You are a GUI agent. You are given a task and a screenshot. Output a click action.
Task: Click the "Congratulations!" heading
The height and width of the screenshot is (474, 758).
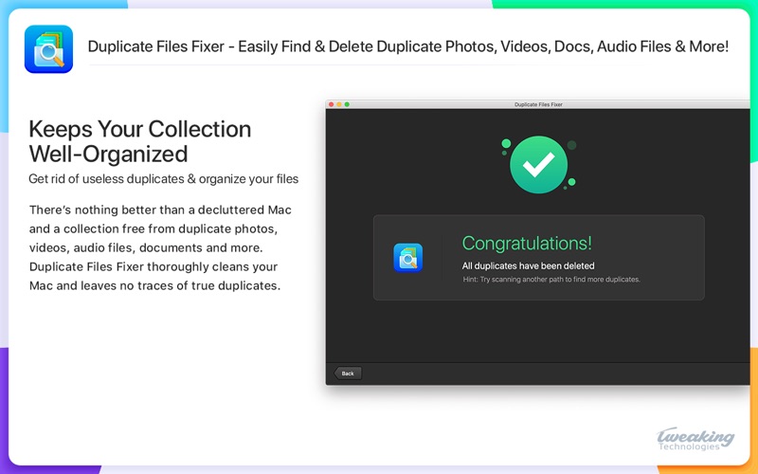click(527, 243)
